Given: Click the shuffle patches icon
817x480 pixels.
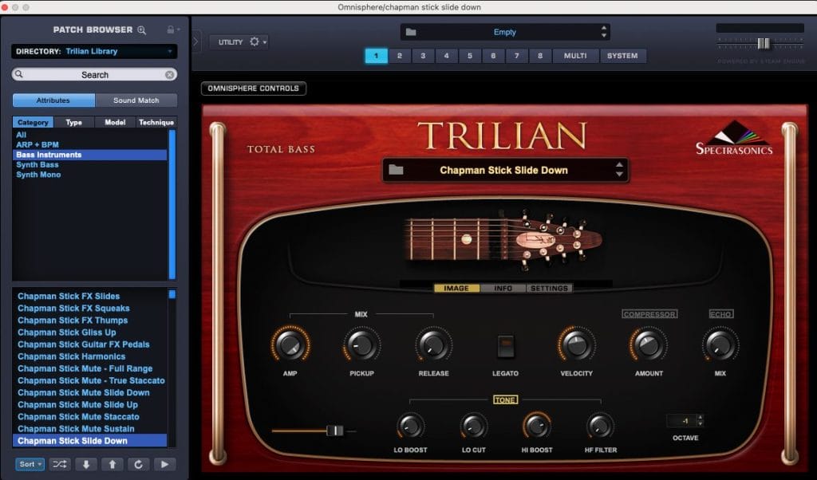Looking at the screenshot, I should point(60,464).
